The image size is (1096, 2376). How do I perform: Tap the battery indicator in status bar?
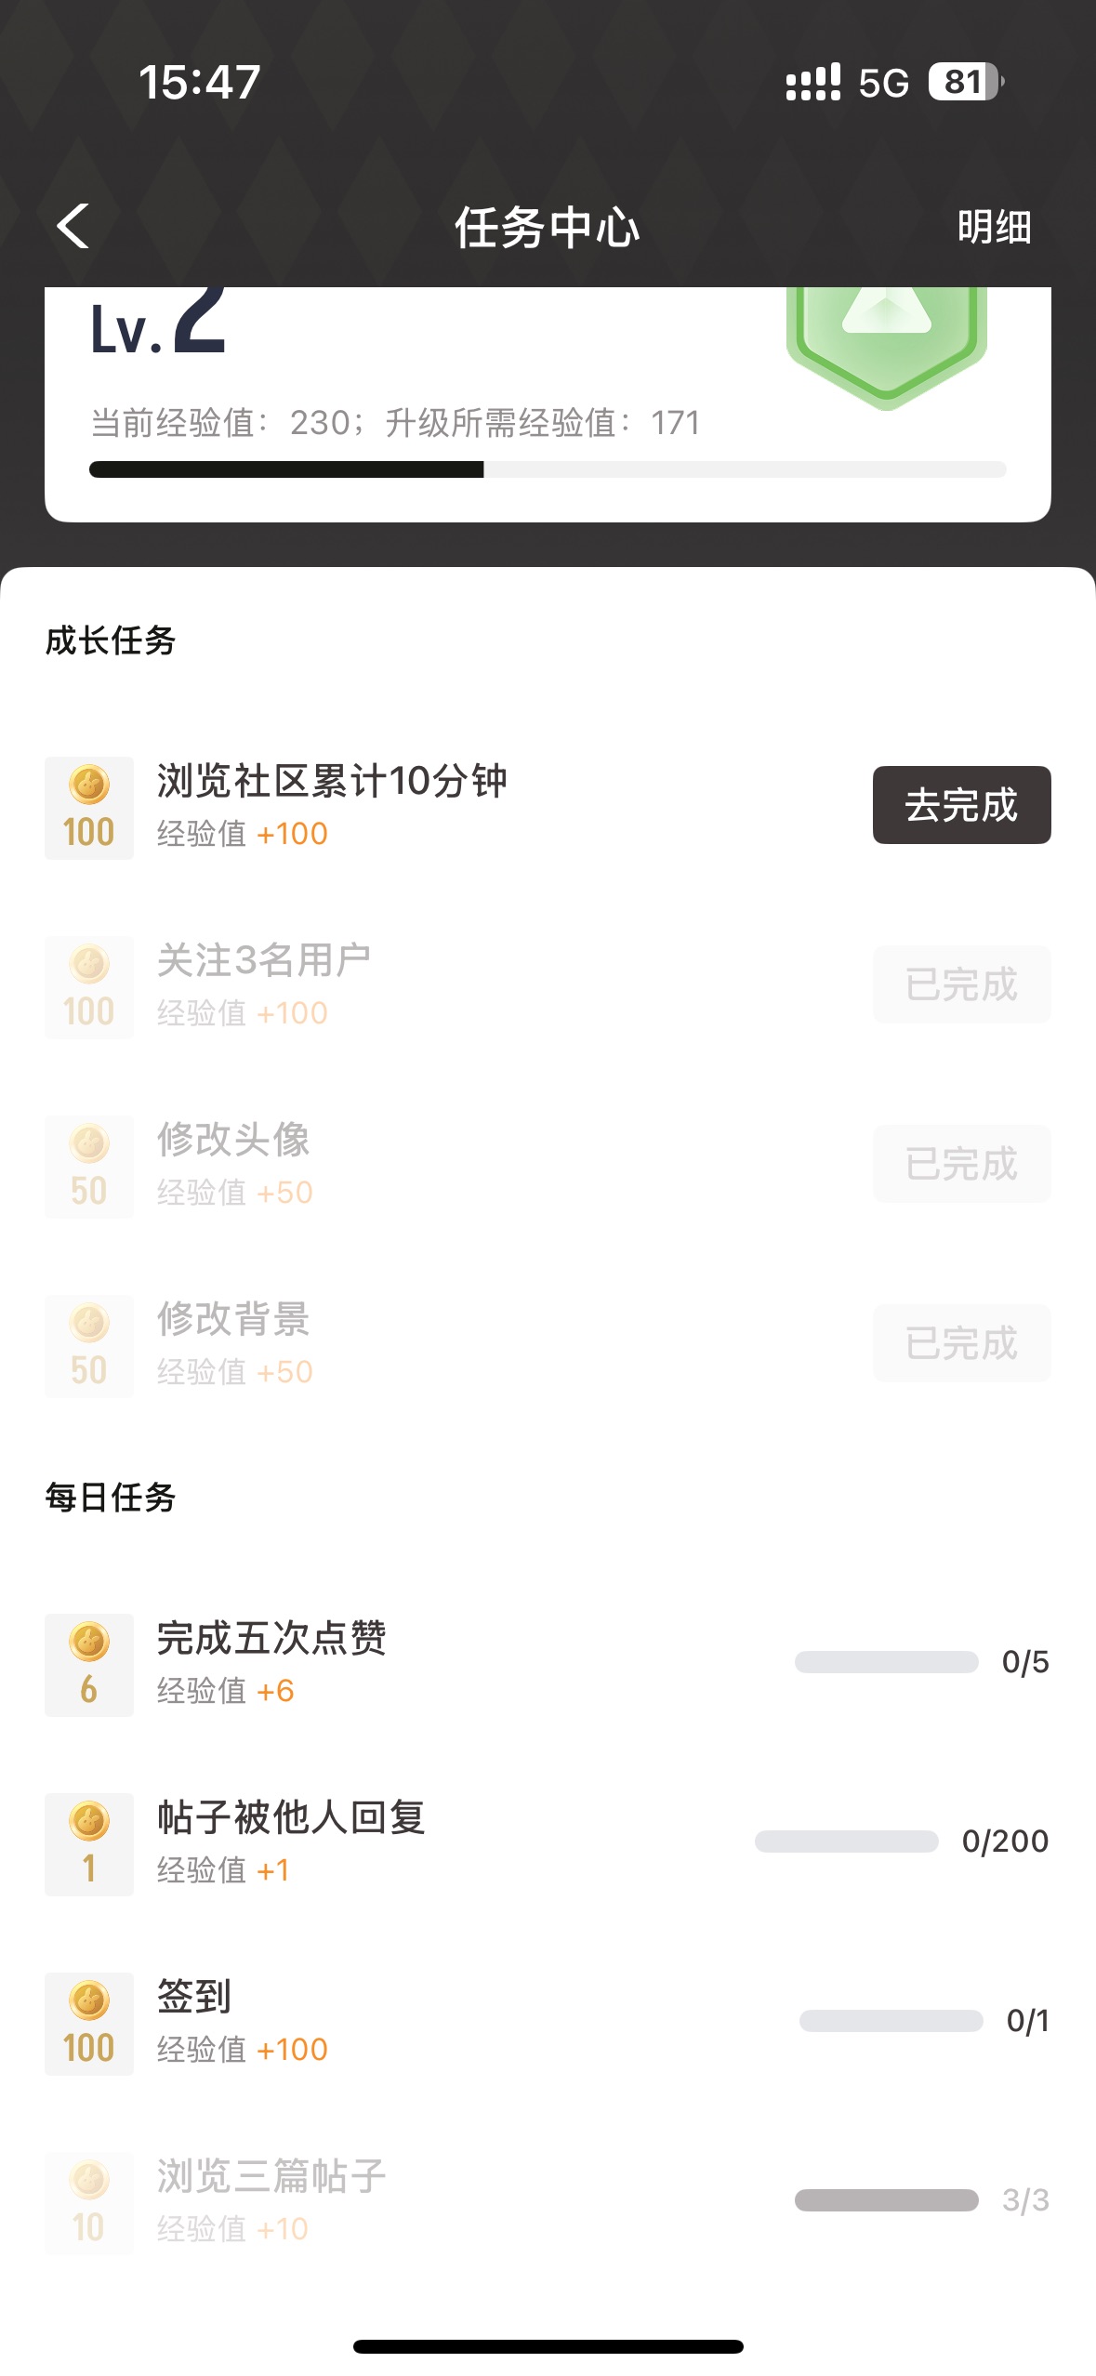[x=965, y=82]
